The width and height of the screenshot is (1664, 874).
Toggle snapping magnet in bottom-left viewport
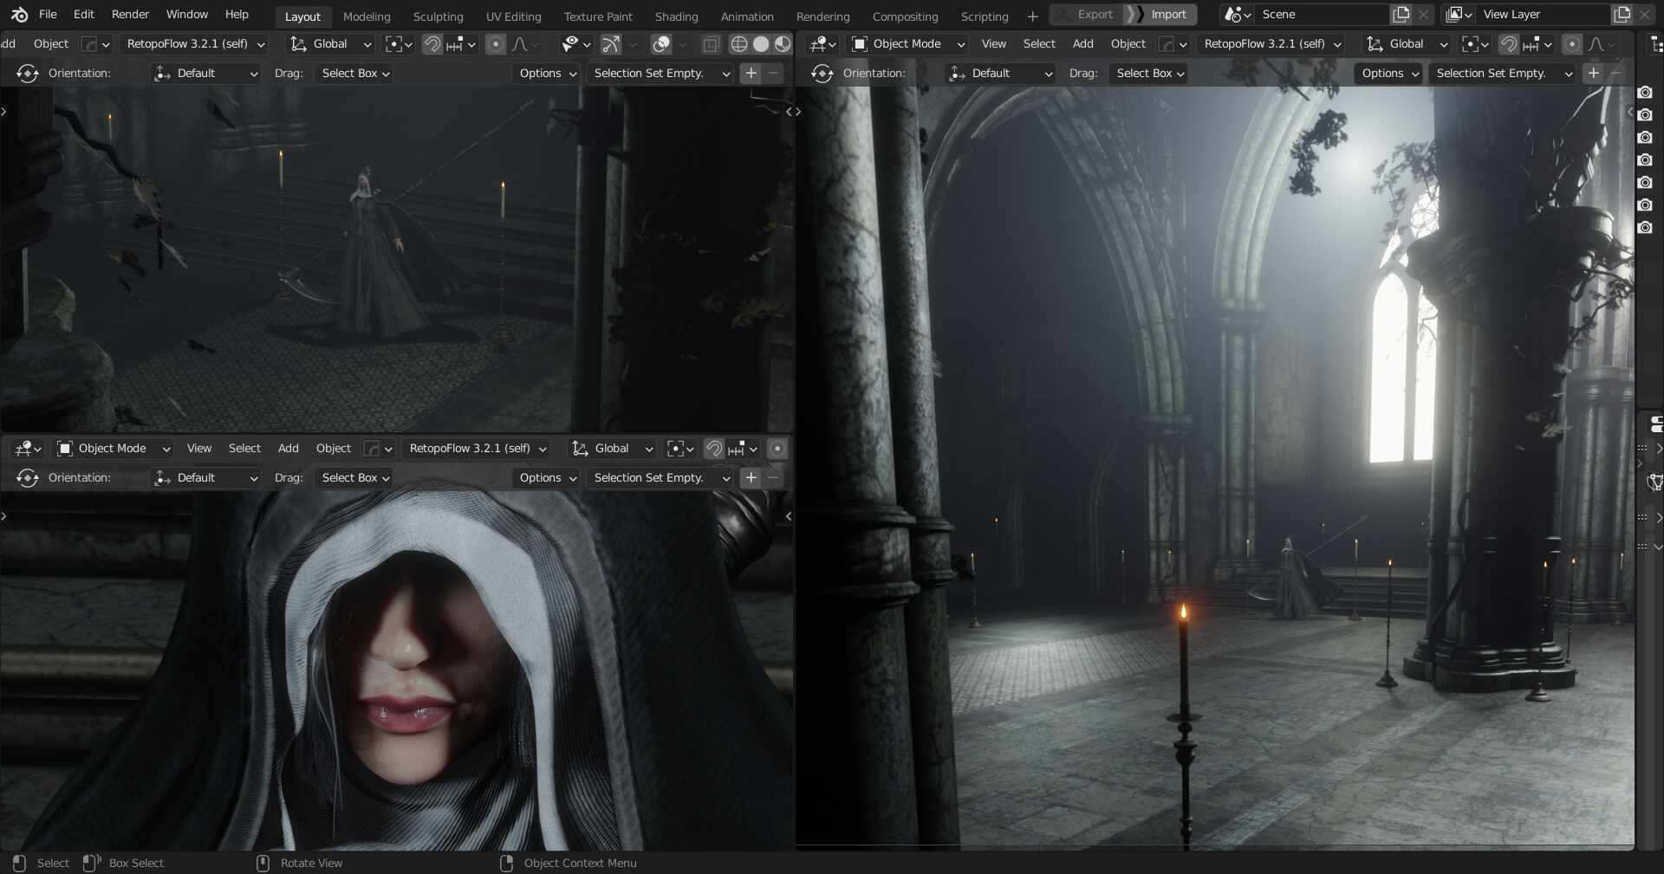point(713,449)
